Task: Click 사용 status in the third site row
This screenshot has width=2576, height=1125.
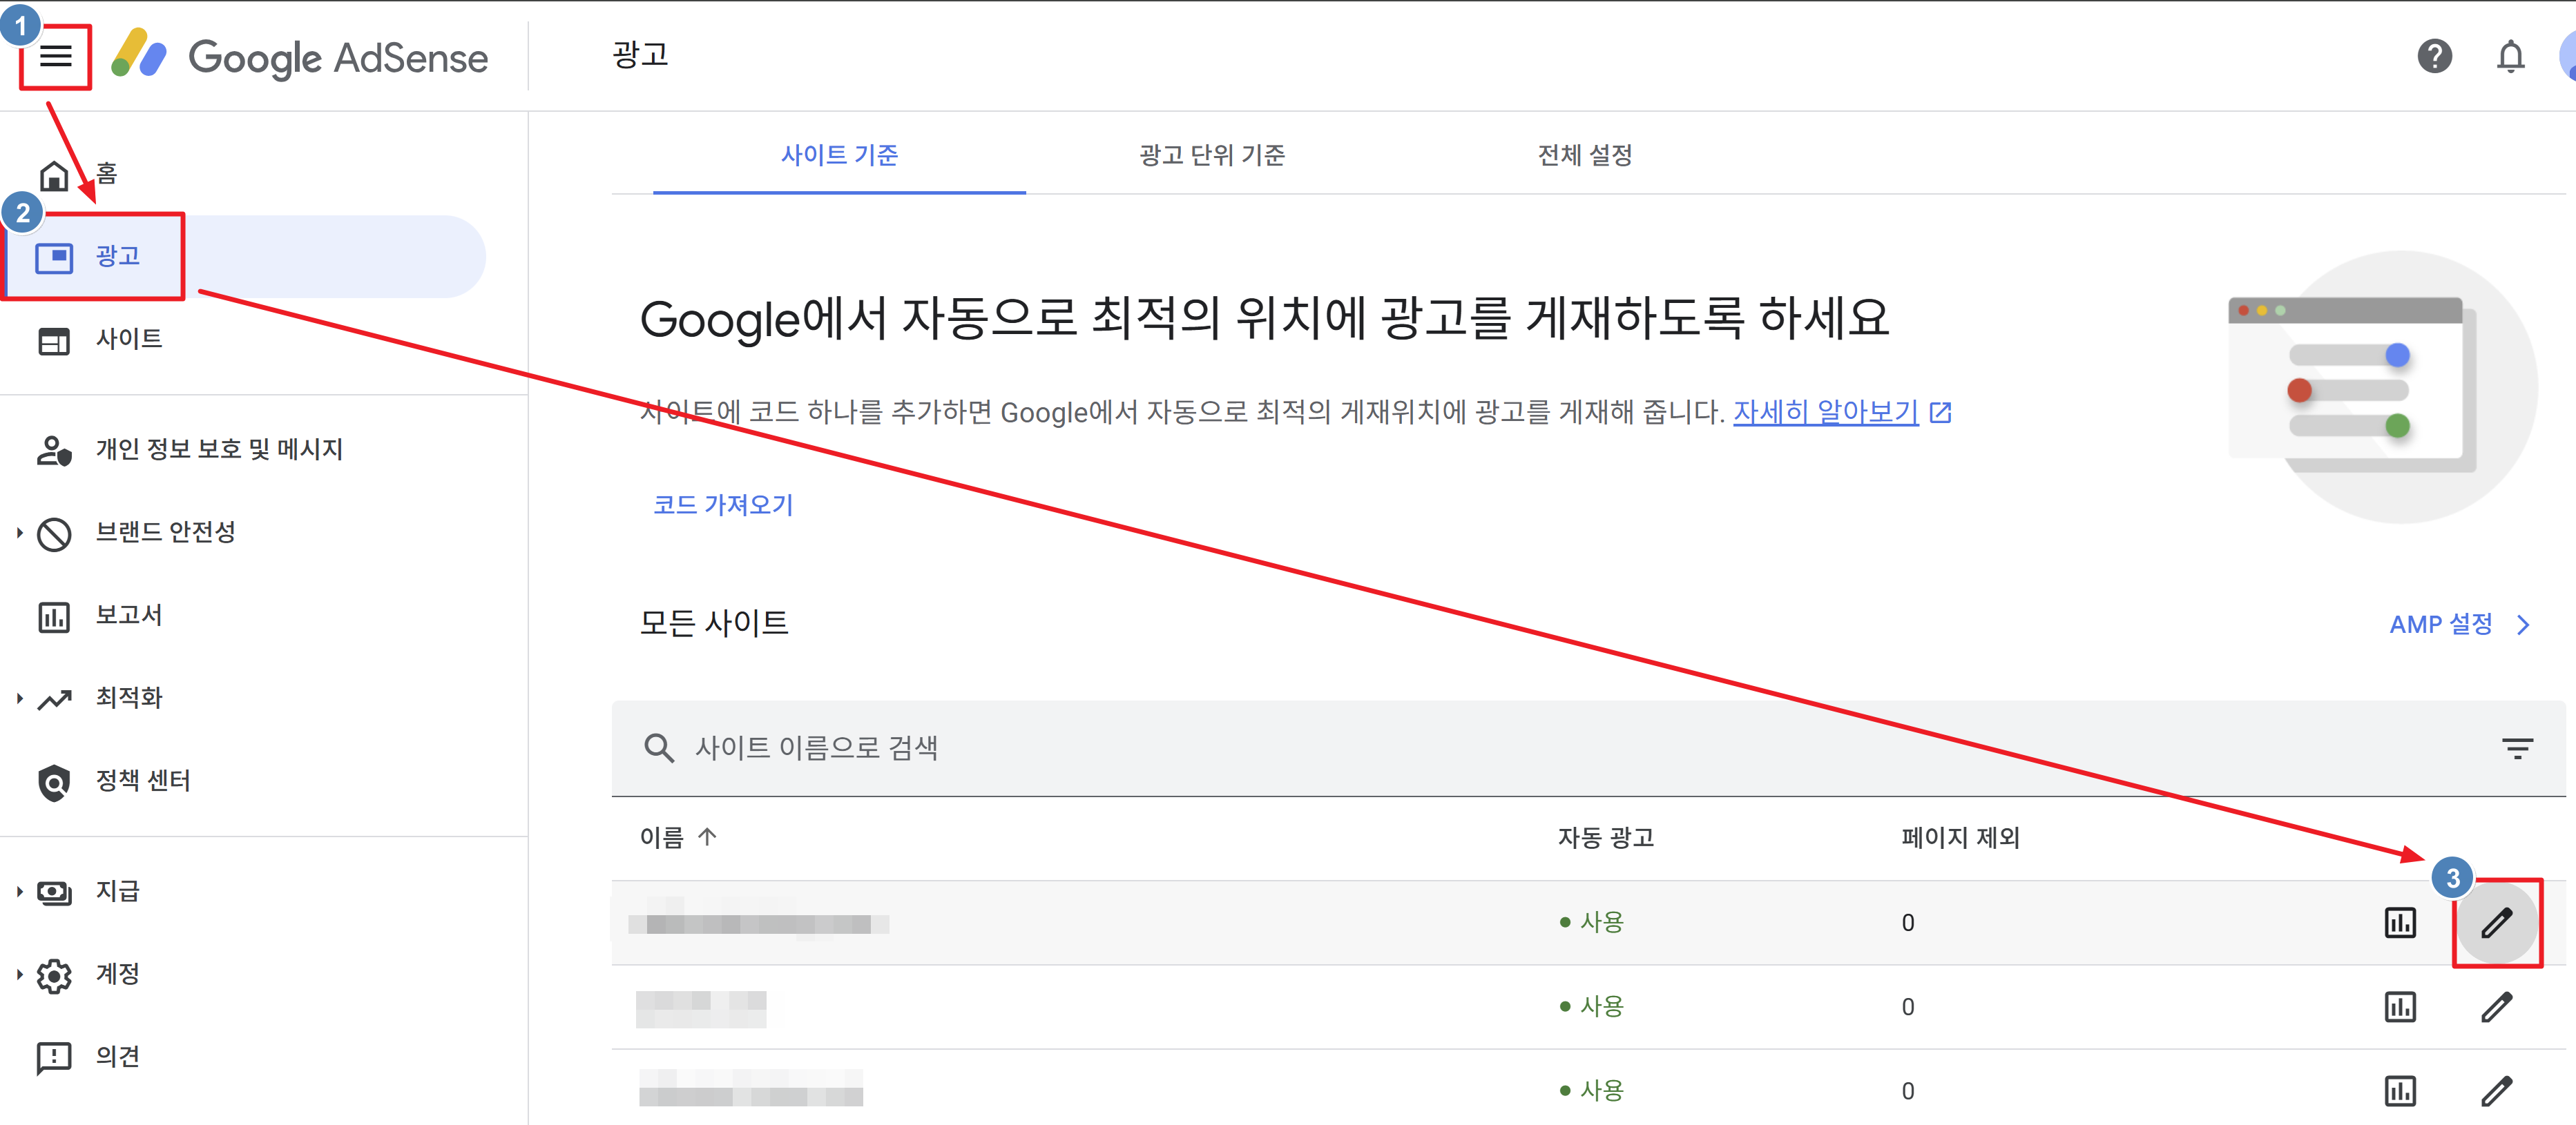Action: click(1591, 1090)
